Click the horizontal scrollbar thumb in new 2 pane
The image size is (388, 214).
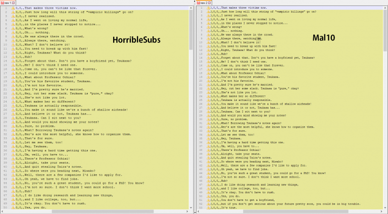(296, 211)
